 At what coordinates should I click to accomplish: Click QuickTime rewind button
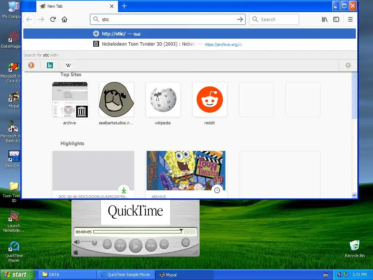pyautogui.click(x=120, y=245)
